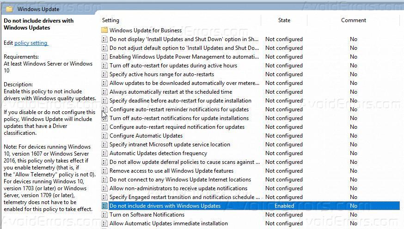Select 'Remove access to use all Windows Update features'
This screenshot has height=229, width=404.
pyautogui.click(x=171, y=171)
